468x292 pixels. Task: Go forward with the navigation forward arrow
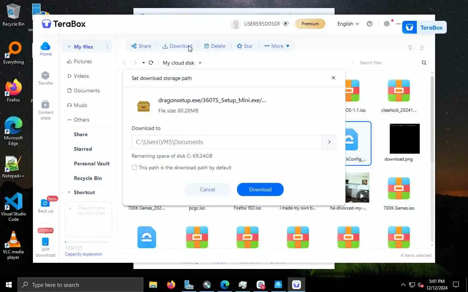tap(135, 63)
